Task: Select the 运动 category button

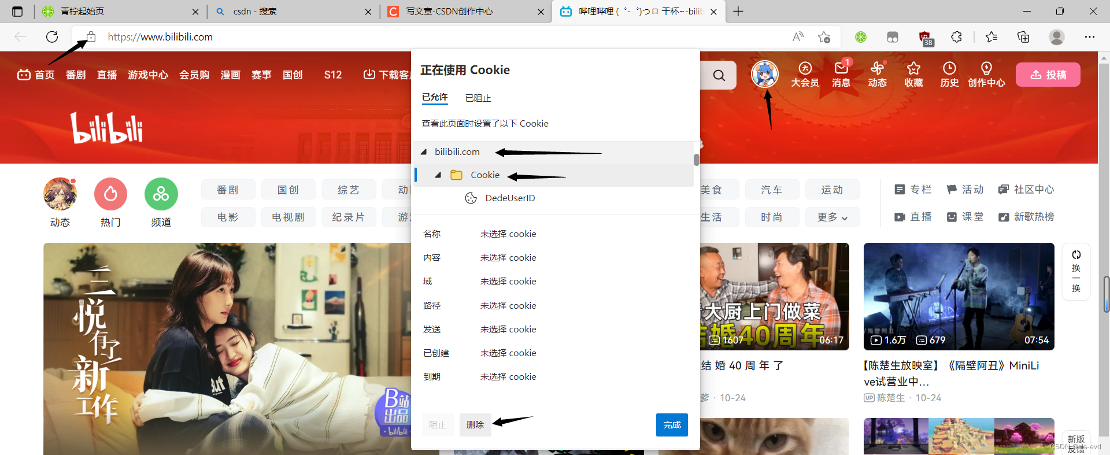Action: pos(832,190)
